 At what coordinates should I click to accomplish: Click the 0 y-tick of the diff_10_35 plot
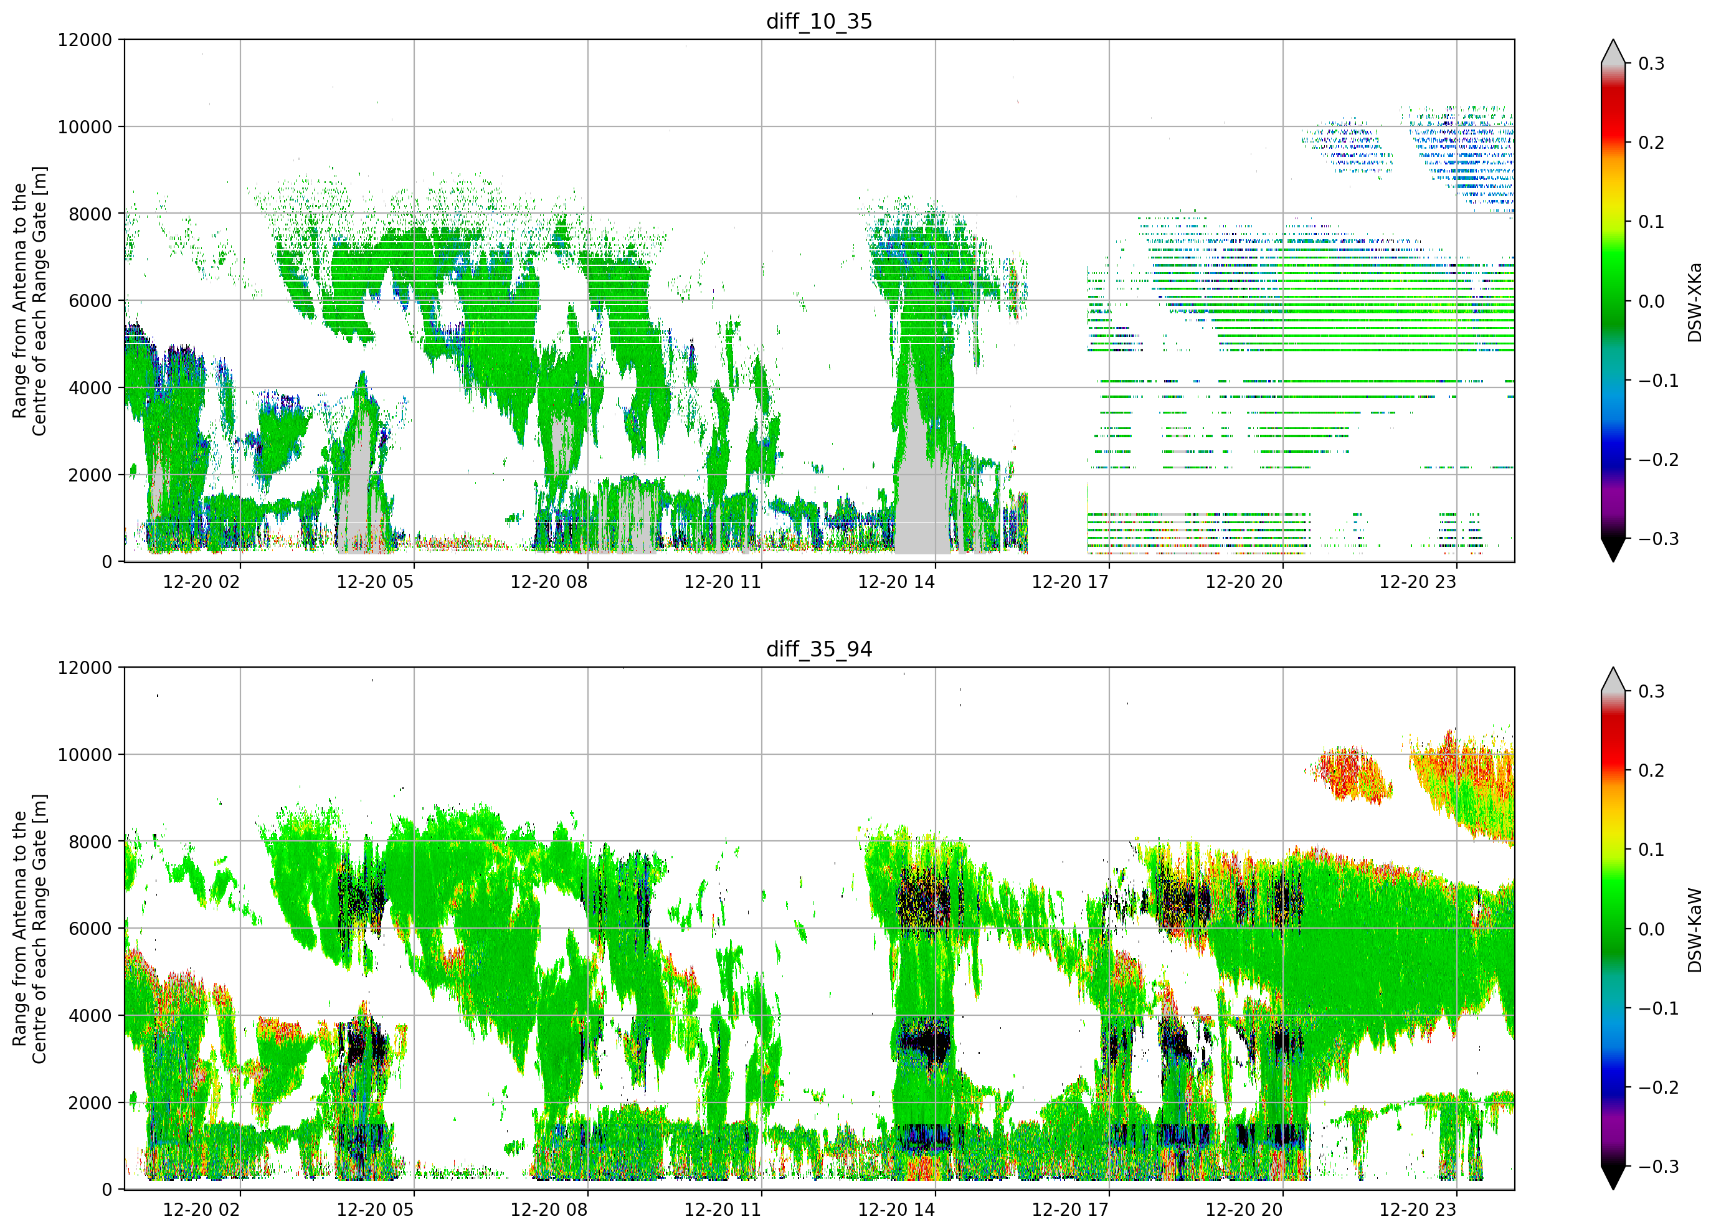(107, 562)
